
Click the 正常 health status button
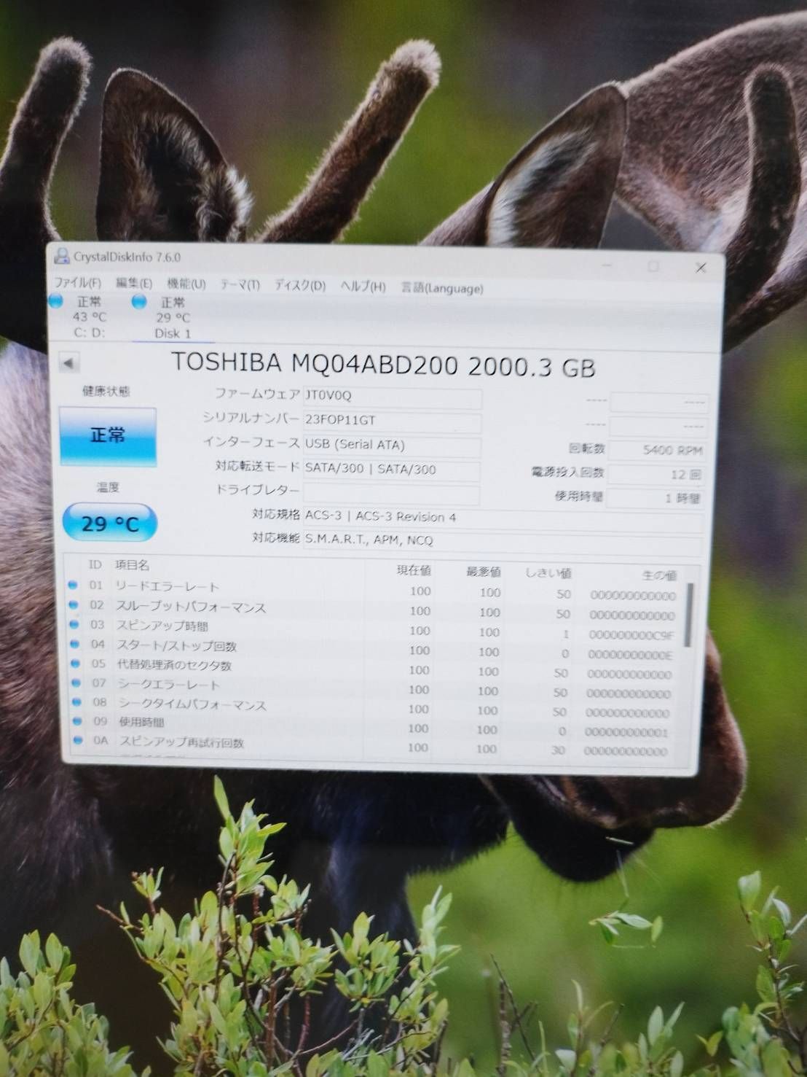tap(108, 436)
